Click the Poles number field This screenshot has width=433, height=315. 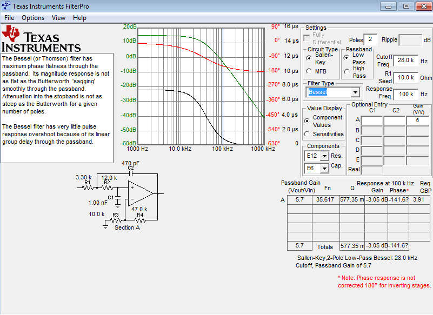tap(370, 39)
